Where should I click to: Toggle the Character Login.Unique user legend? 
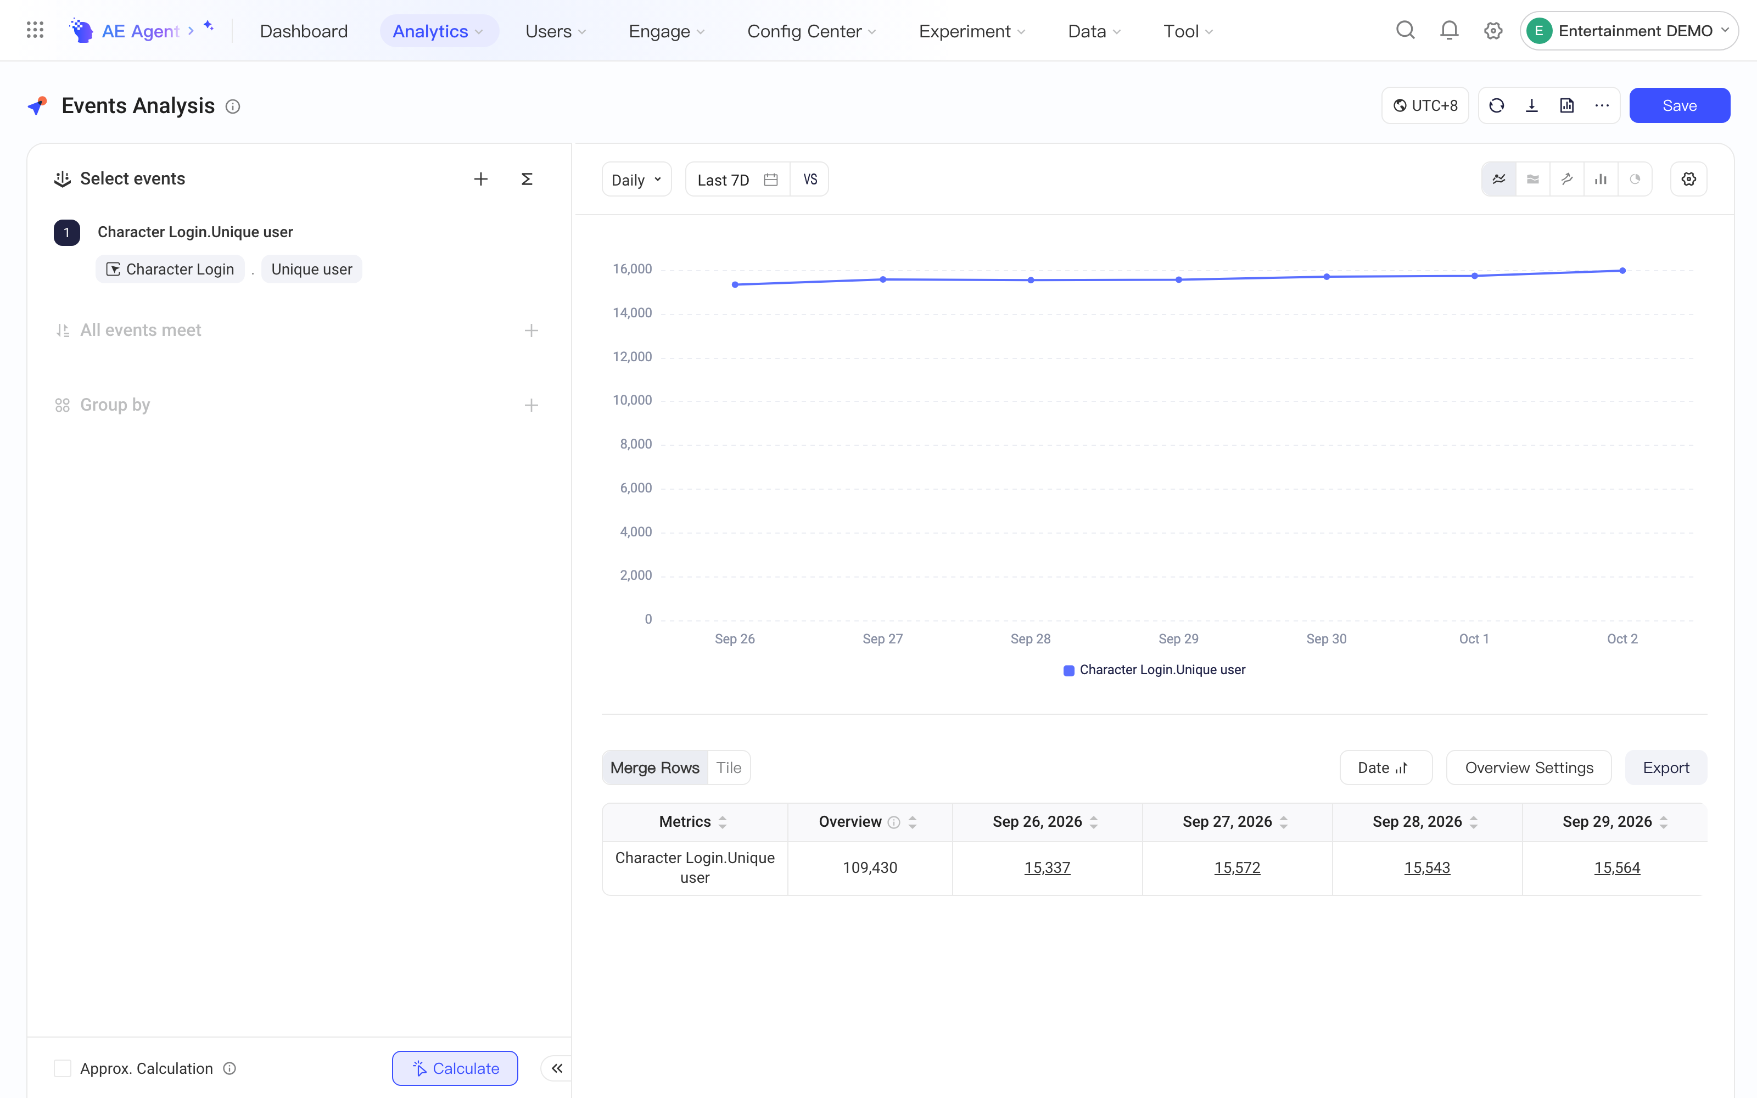point(1154,670)
